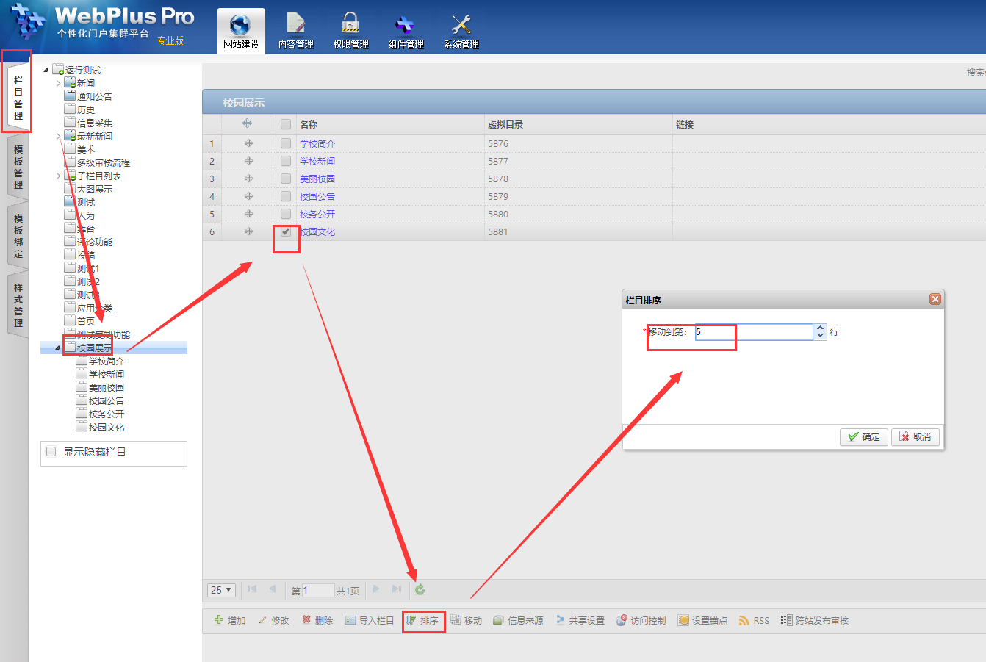
Task: Check the 学校简介 row checkbox
Action: 286,143
